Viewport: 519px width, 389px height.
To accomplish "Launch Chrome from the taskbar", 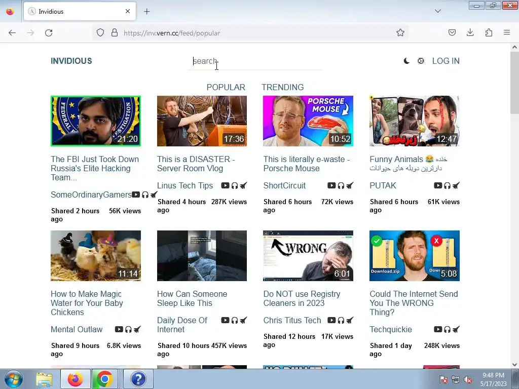I will [104, 379].
